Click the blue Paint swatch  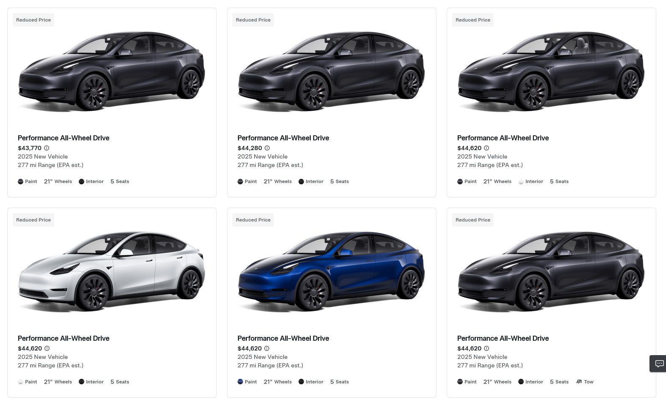240,382
